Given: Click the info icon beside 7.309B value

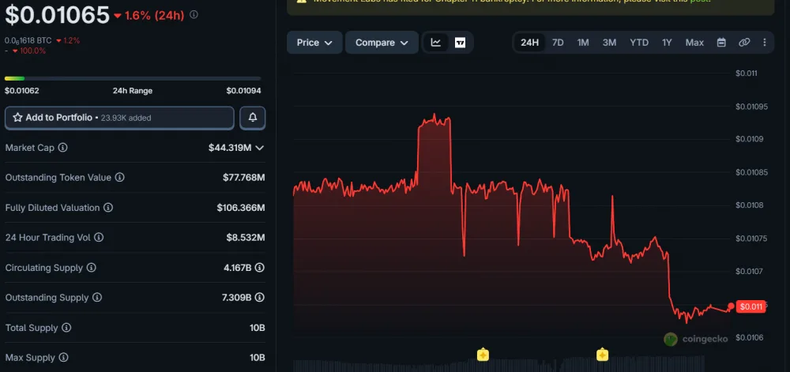Looking at the screenshot, I should pyautogui.click(x=259, y=298).
